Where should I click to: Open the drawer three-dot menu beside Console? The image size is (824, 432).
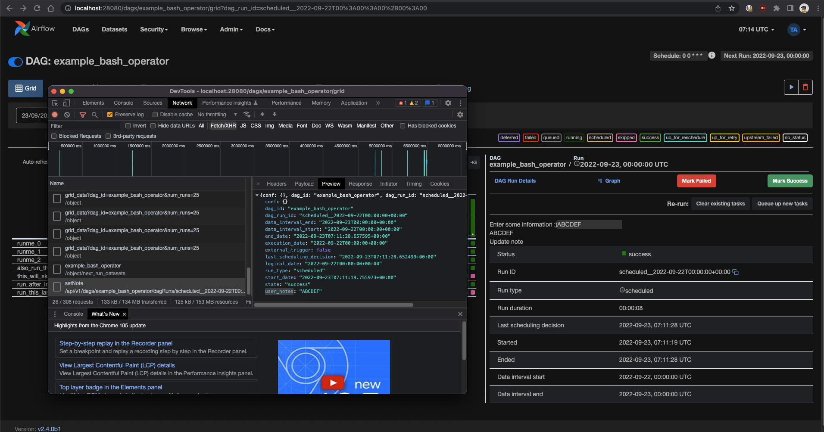[x=55, y=314]
